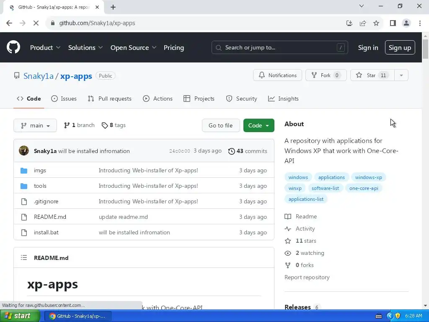Viewport: 429px width, 322px height.
Task: Click the windows-xp topic tag
Action: [368, 177]
